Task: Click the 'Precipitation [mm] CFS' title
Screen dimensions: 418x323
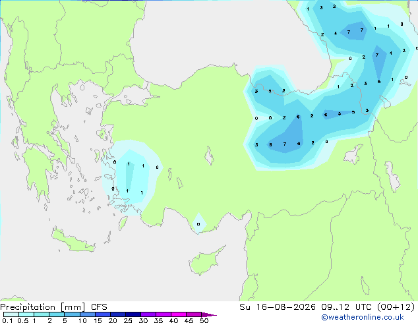Action: (x=53, y=307)
